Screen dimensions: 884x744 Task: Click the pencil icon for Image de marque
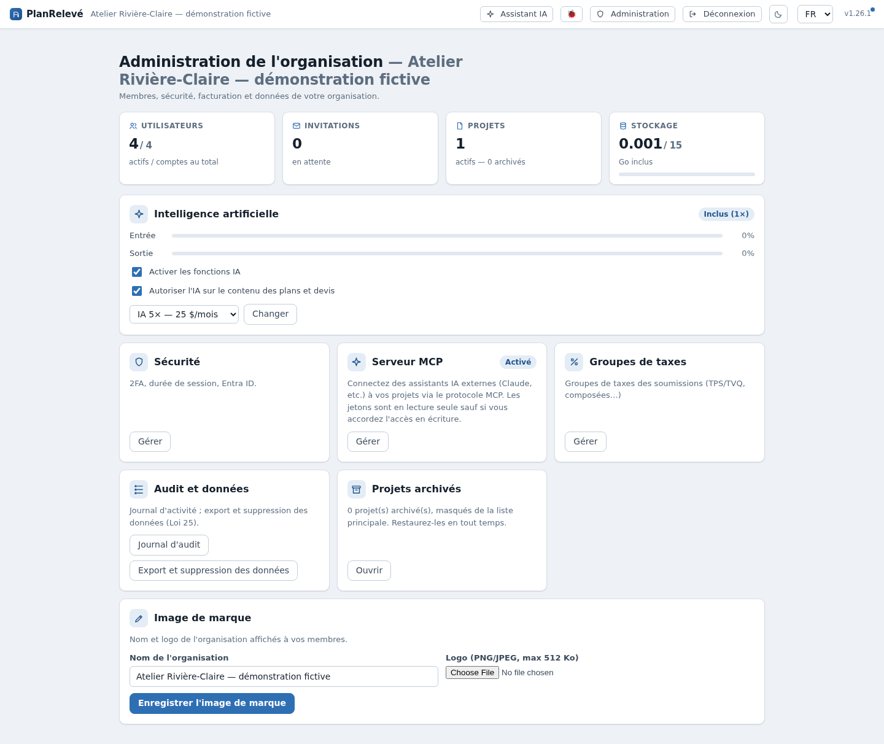pyautogui.click(x=139, y=618)
